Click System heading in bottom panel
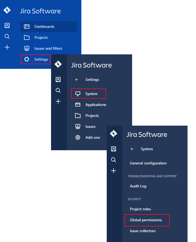The height and width of the screenshot is (242, 196). coord(147,149)
